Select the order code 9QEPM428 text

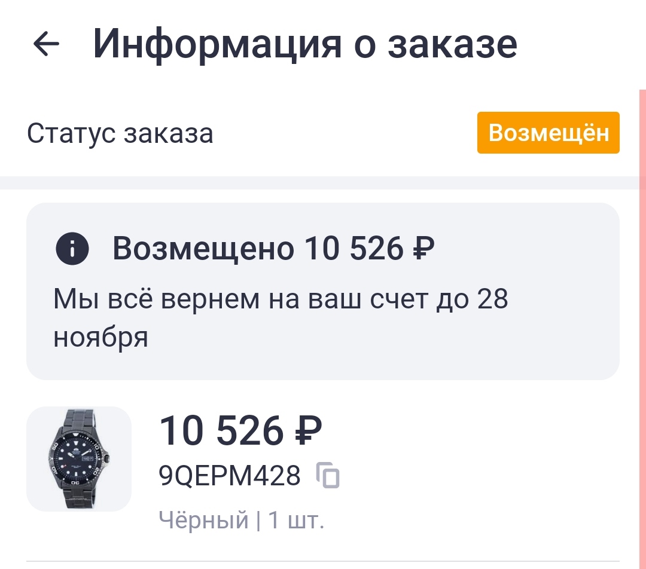click(x=230, y=476)
